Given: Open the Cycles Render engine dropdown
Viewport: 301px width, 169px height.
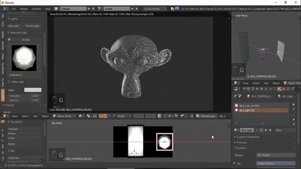Looking at the screenshot, I should pos(155,9).
